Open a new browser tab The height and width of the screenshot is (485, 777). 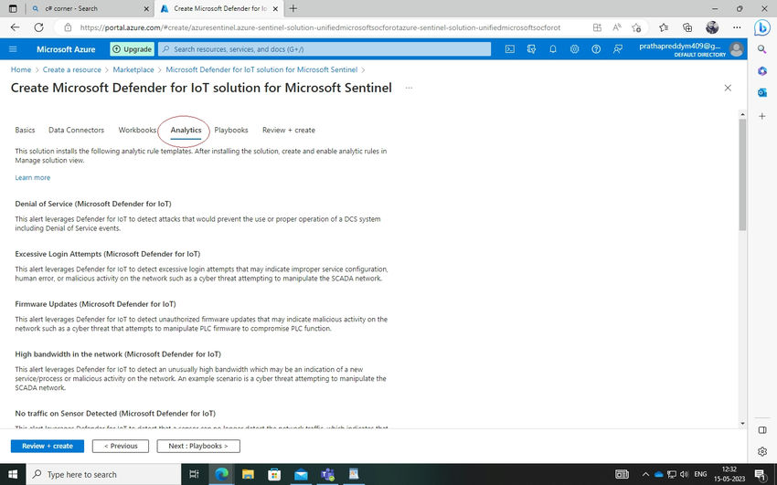click(x=293, y=8)
